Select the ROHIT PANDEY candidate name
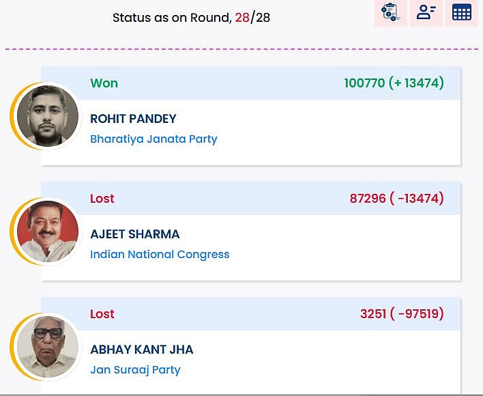The width and height of the screenshot is (483, 396). (133, 119)
